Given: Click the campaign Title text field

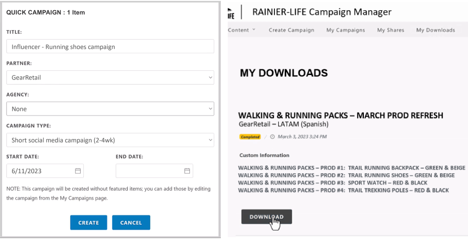Looking at the screenshot, I should point(110,46).
